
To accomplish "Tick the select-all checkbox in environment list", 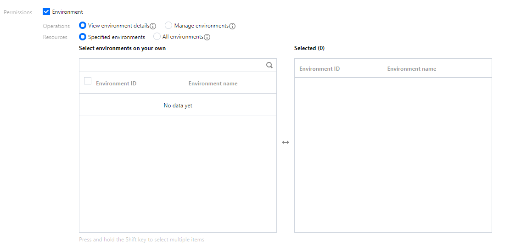I will click(x=88, y=81).
